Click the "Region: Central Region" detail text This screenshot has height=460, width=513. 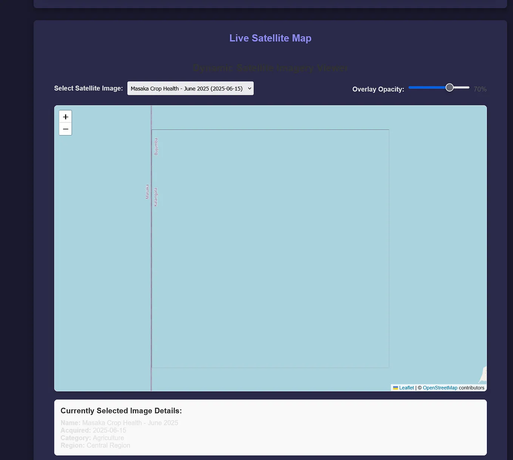click(95, 445)
